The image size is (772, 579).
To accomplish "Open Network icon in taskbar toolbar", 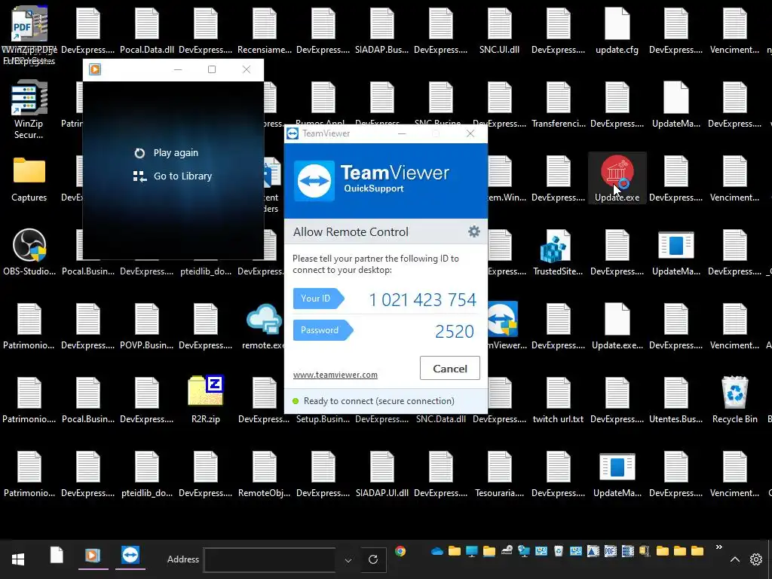I will pyautogui.click(x=523, y=551).
